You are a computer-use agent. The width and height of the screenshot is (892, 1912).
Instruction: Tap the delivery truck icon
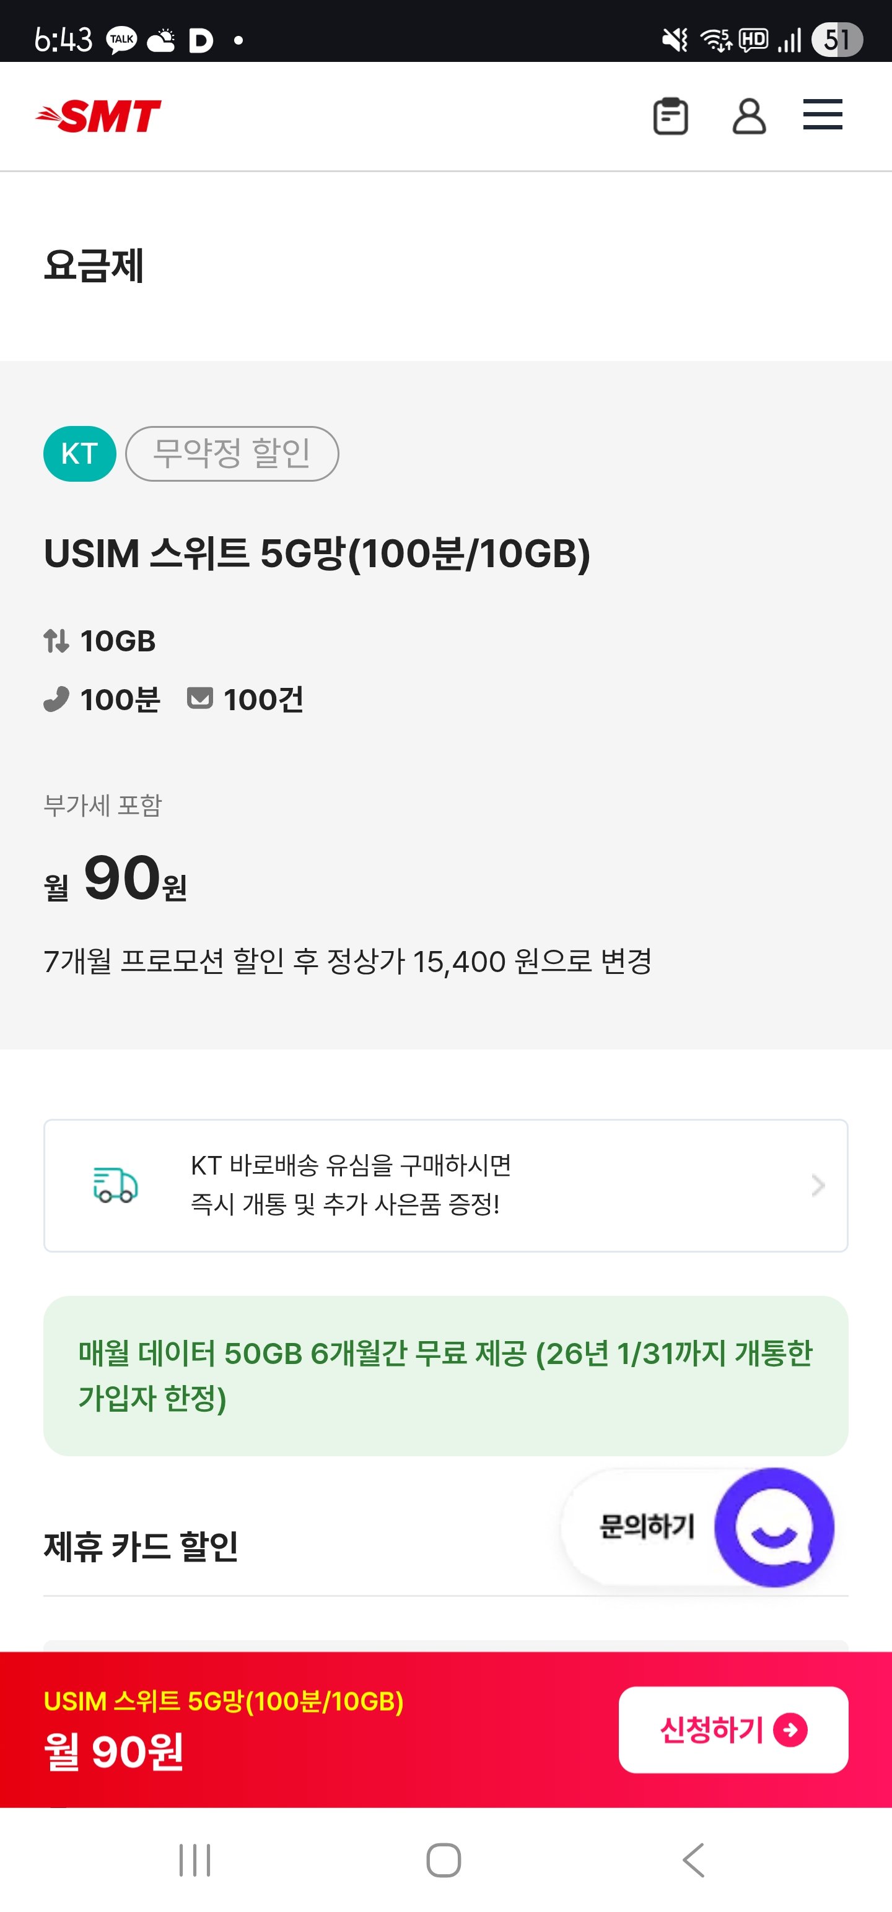pos(115,1184)
